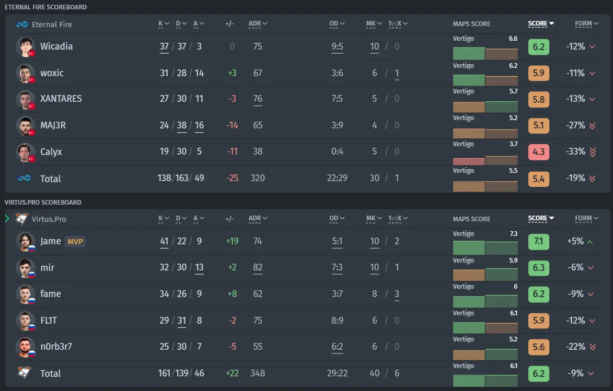This screenshot has height=391, width=613.
Task: Sort Eternal Fire table by 1vsX
Action: click(398, 24)
